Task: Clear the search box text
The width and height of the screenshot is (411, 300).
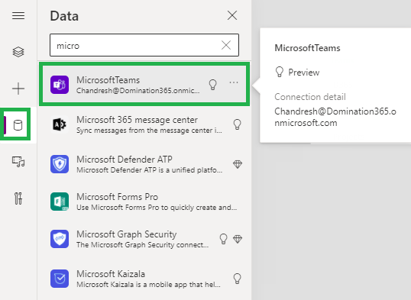Action: (226, 45)
